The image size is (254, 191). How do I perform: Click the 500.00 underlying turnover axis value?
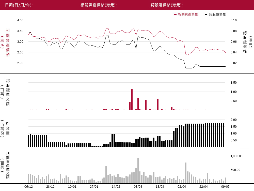[x=235, y=170]
